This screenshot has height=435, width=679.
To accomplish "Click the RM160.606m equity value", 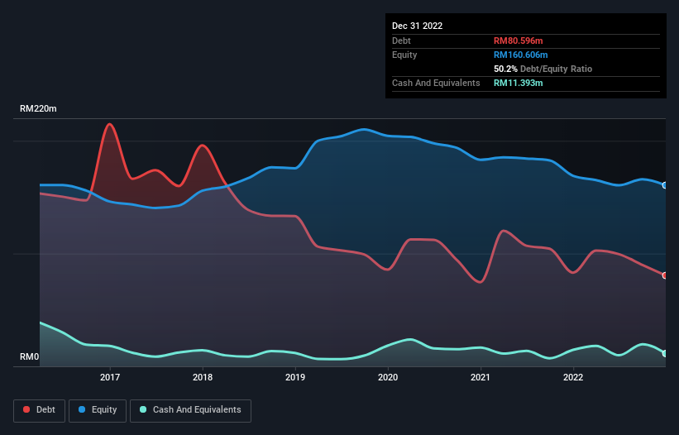I will click(520, 55).
